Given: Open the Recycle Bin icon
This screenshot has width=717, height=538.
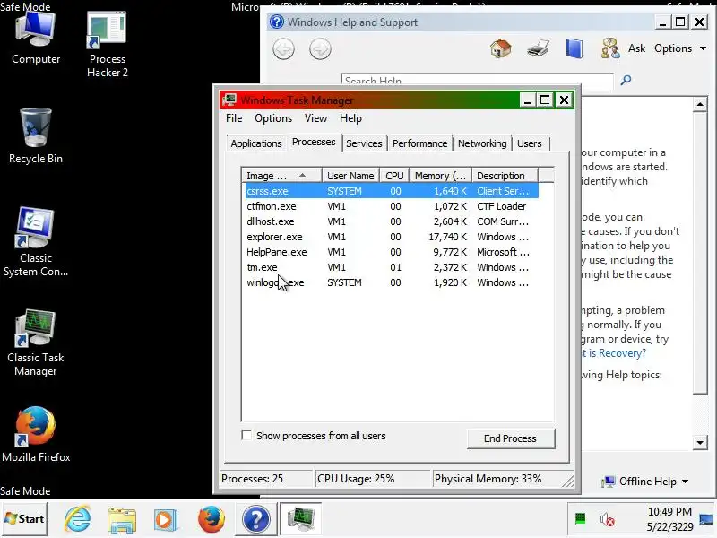Looking at the screenshot, I should (x=36, y=135).
